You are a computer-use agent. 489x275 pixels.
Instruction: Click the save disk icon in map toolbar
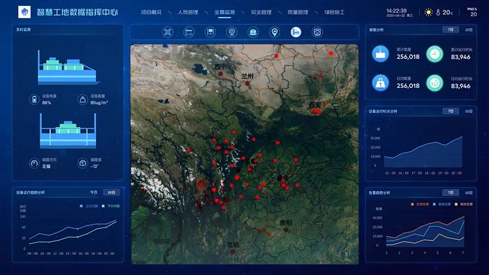pos(211,32)
